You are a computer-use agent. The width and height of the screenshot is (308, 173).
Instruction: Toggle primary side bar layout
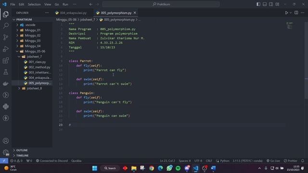pyautogui.click(x=258, y=4)
